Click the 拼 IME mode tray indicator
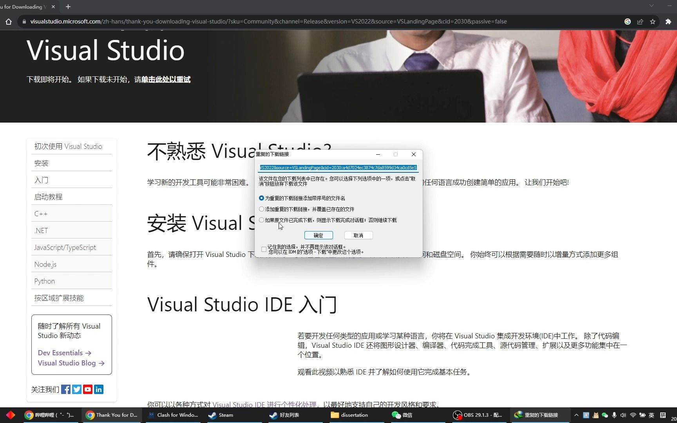 663,415
